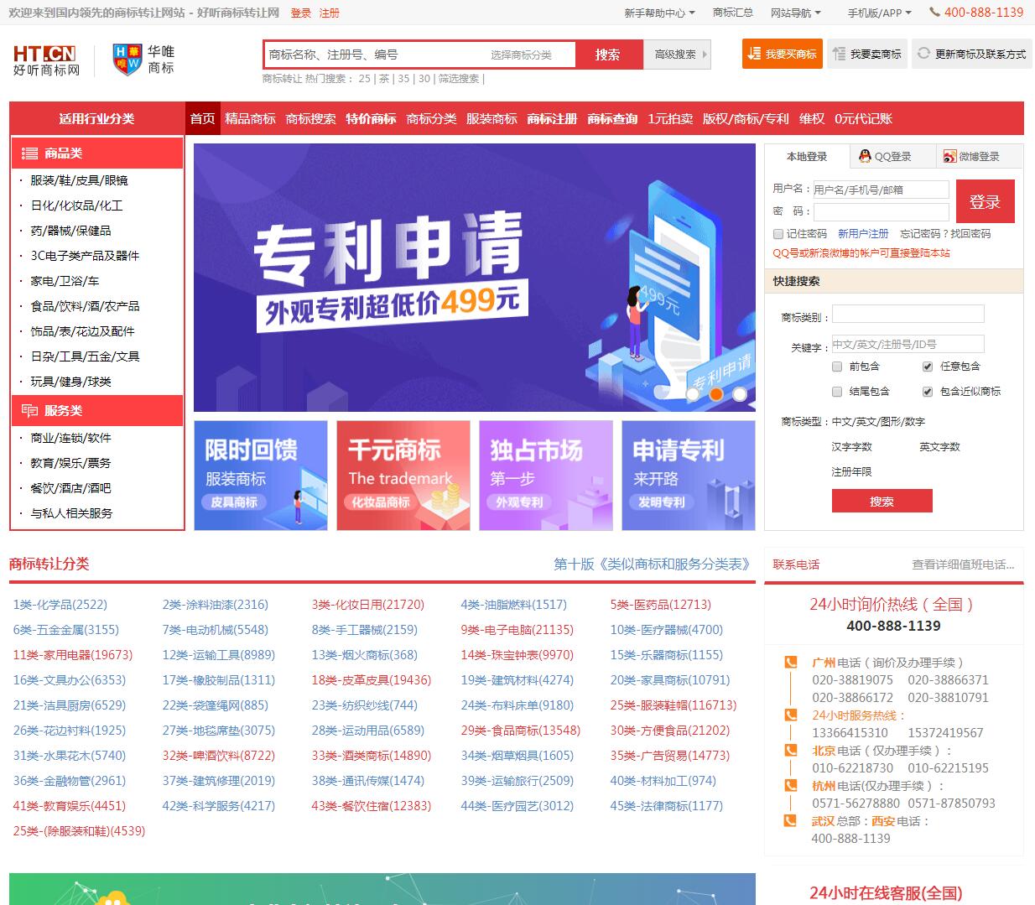Open the 千元商标 promo card
Viewport: 1035px width, 905px height.
pyautogui.click(x=403, y=476)
